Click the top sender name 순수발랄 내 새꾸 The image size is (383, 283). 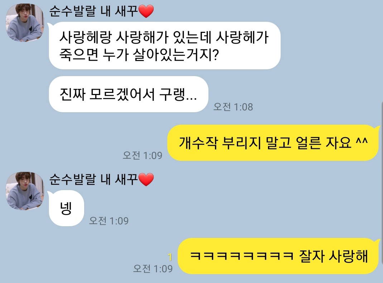pyautogui.click(x=94, y=11)
